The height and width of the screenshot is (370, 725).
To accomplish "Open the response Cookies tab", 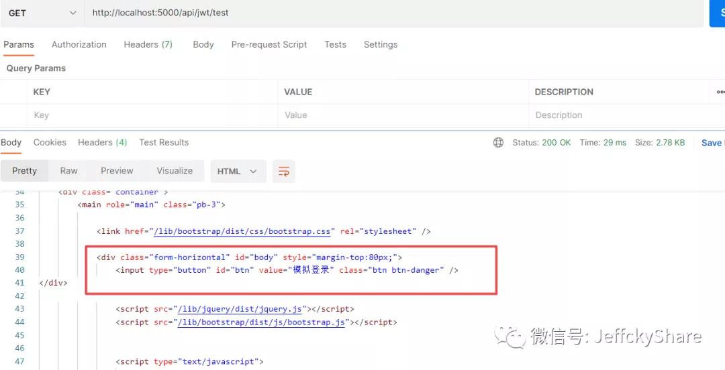I will [x=50, y=142].
